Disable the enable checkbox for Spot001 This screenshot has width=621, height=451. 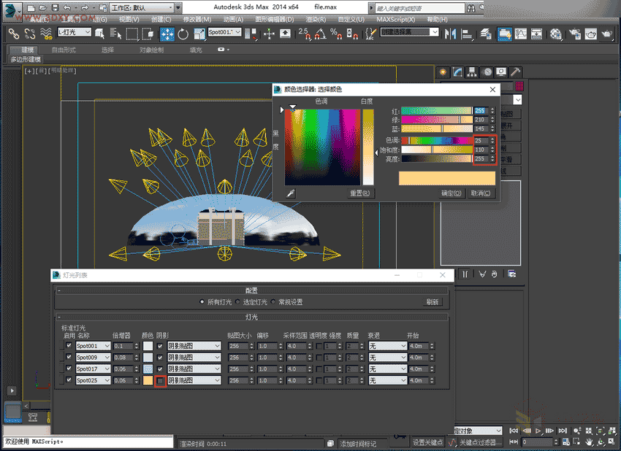pos(69,346)
